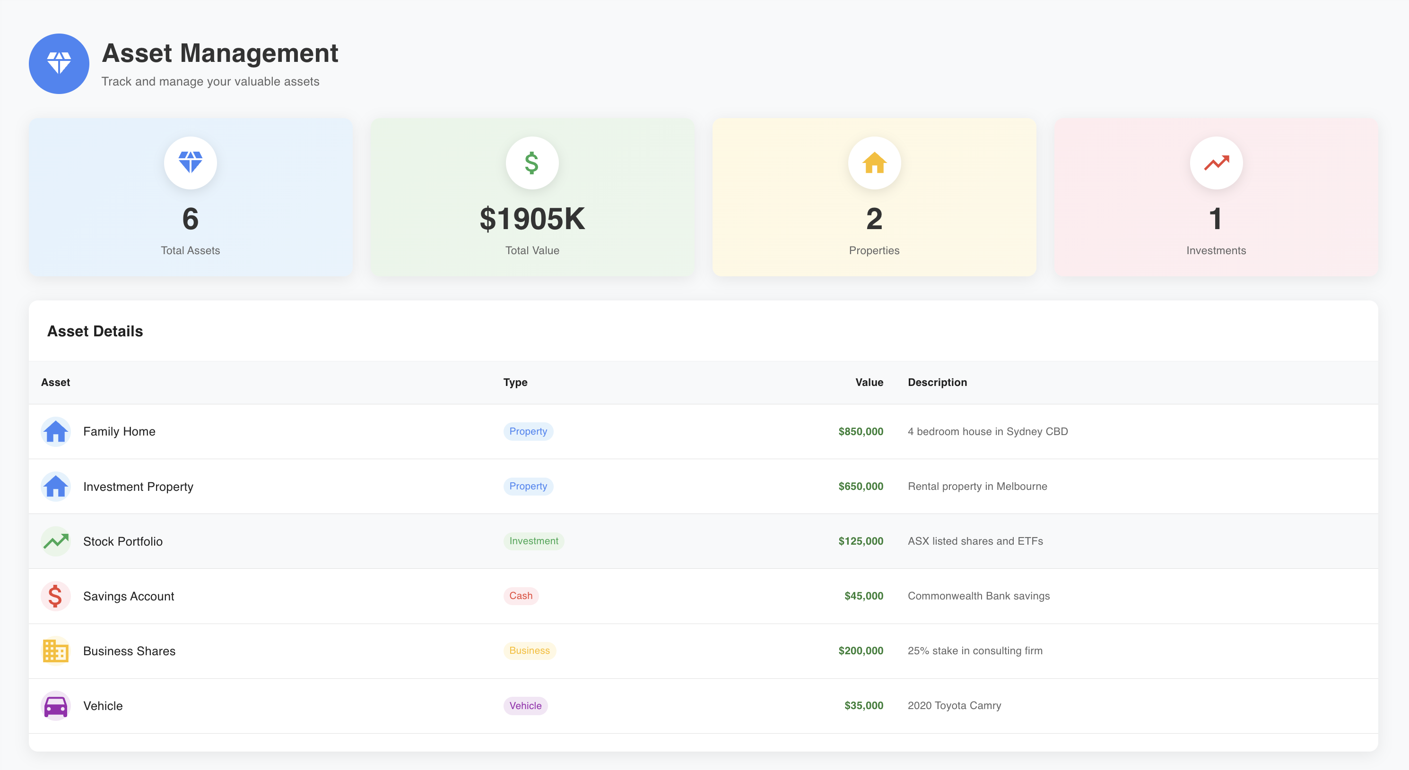Viewport: 1409px width, 770px height.
Task: Select the yellow Business type badge
Action: (x=529, y=650)
